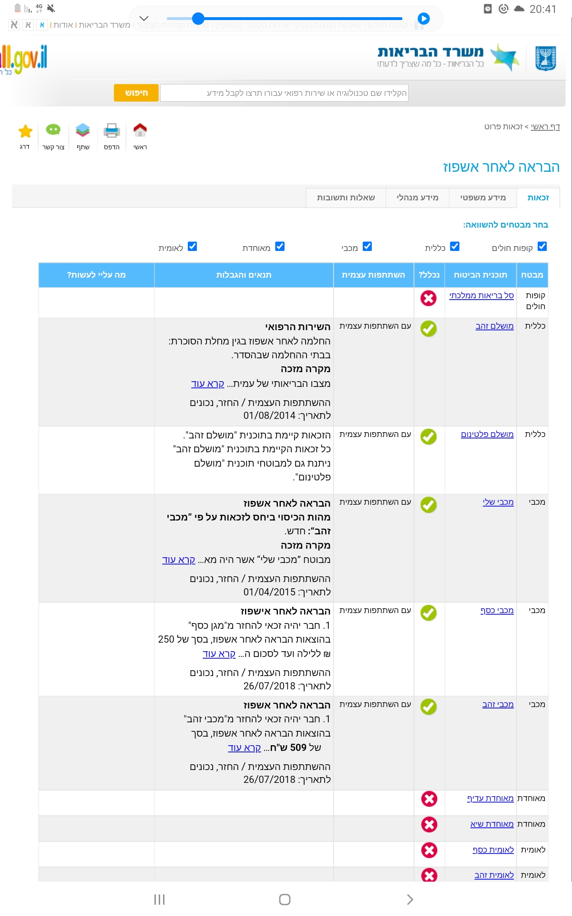Select the contact (צור קשר) icon
Screen dimensions: 572x916
pos(53,130)
